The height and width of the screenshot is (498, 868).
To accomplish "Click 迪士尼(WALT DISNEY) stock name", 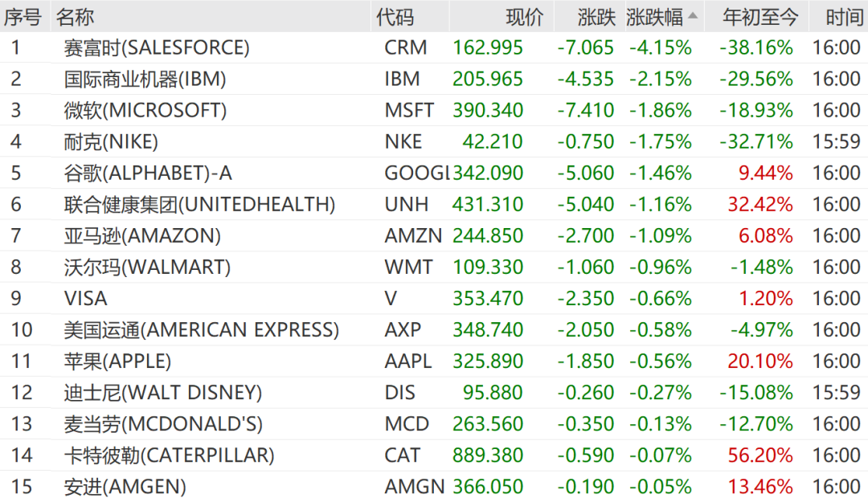I will pyautogui.click(x=162, y=393).
